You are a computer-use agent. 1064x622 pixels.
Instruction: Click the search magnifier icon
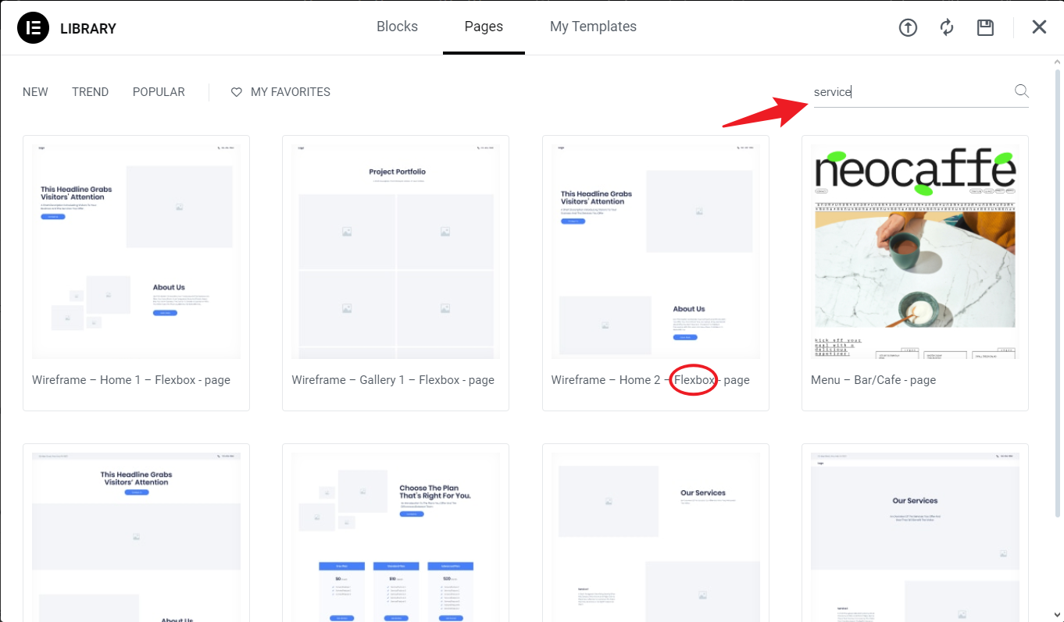pos(1021,91)
